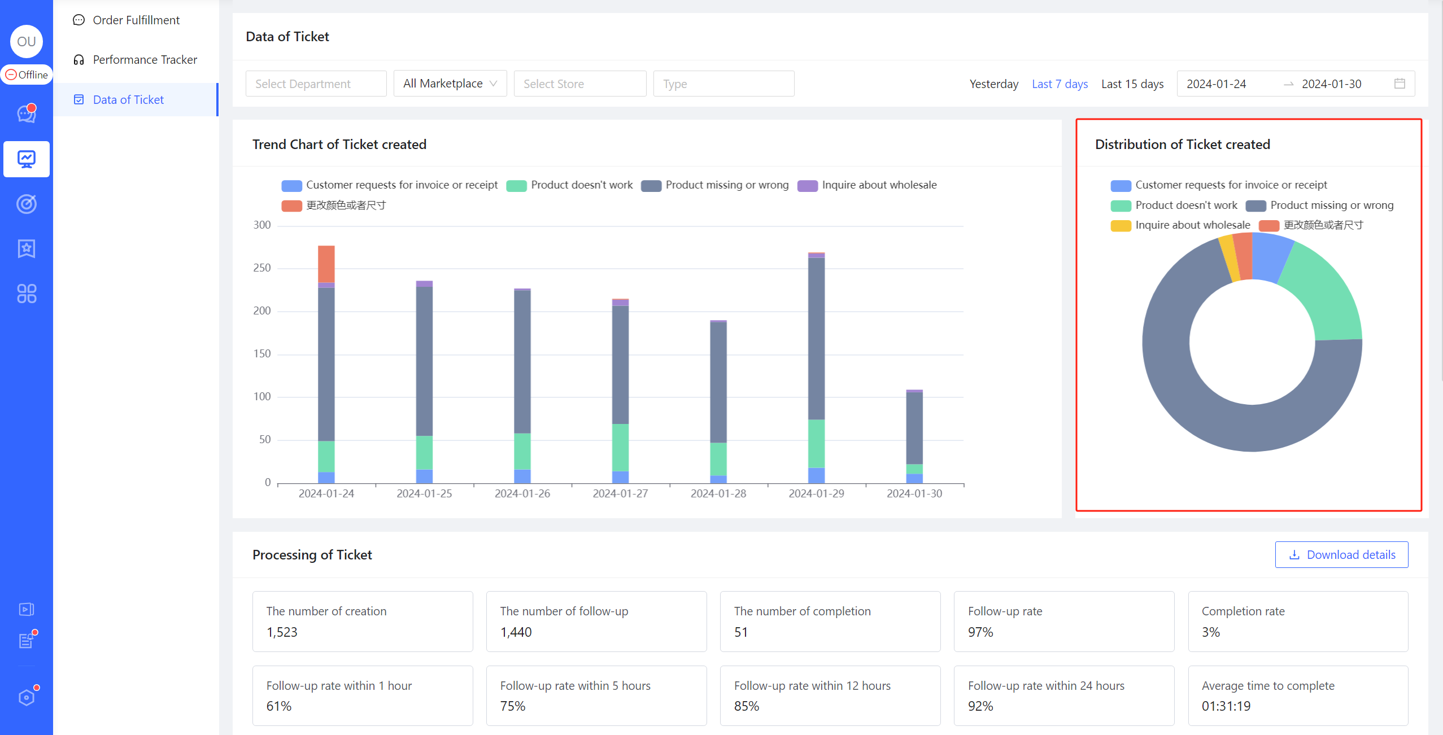Click the end date 2024-01-30 field
1443x735 pixels.
(x=1331, y=84)
